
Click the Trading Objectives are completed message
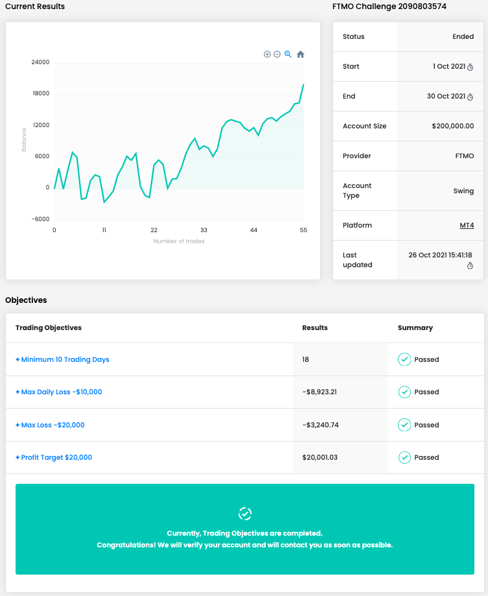pos(244,533)
